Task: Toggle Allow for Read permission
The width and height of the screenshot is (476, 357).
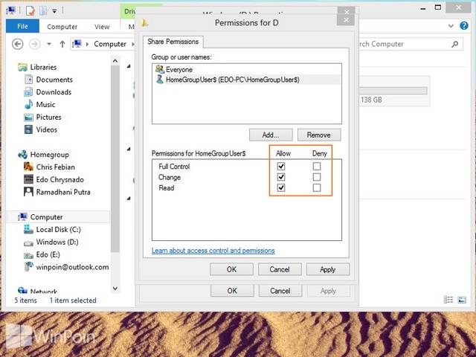Action: point(281,187)
